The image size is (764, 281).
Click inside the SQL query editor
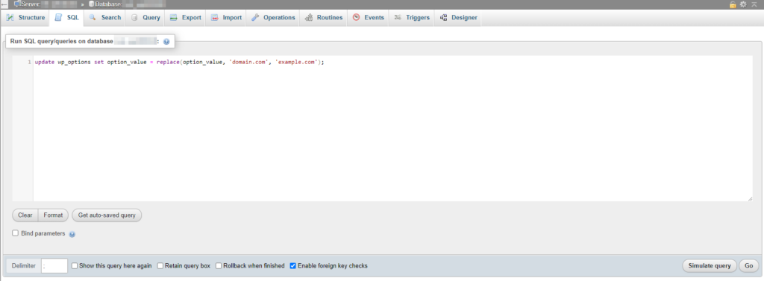click(x=392, y=128)
